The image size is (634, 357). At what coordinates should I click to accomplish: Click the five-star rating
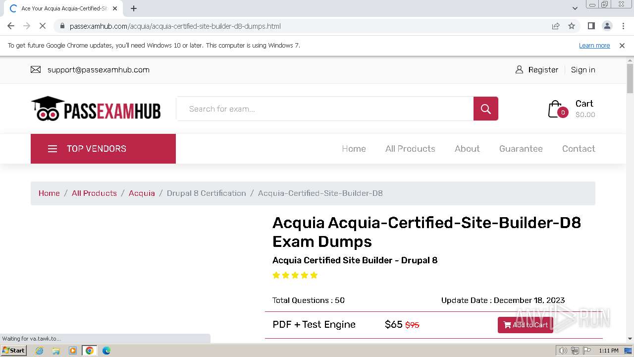[x=295, y=275]
